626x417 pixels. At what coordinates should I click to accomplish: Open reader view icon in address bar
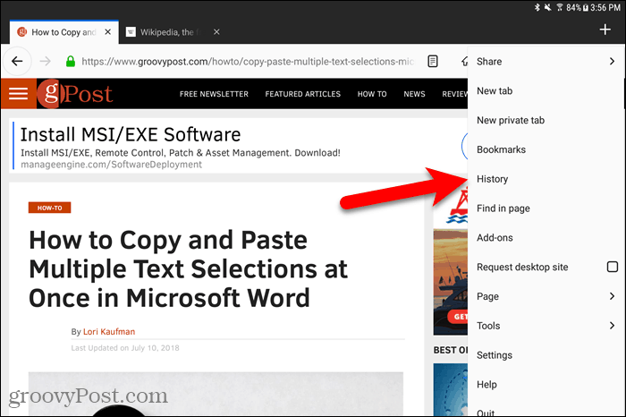click(x=433, y=61)
